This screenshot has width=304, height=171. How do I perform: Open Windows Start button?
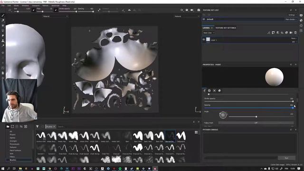[x=3, y=169]
